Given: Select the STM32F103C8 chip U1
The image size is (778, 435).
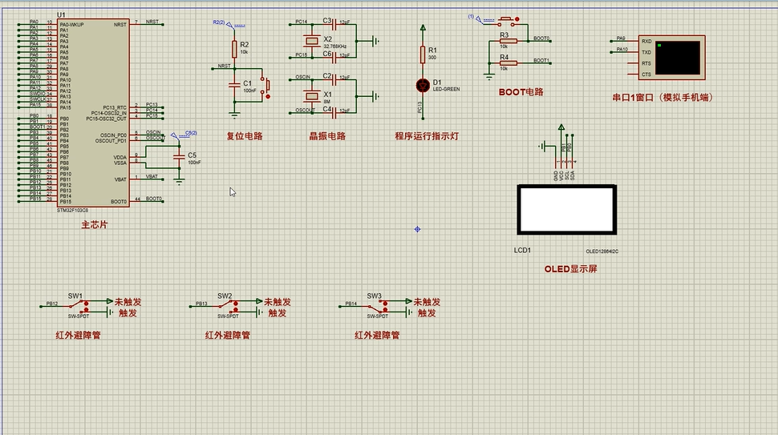Looking at the screenshot, I should [92, 112].
